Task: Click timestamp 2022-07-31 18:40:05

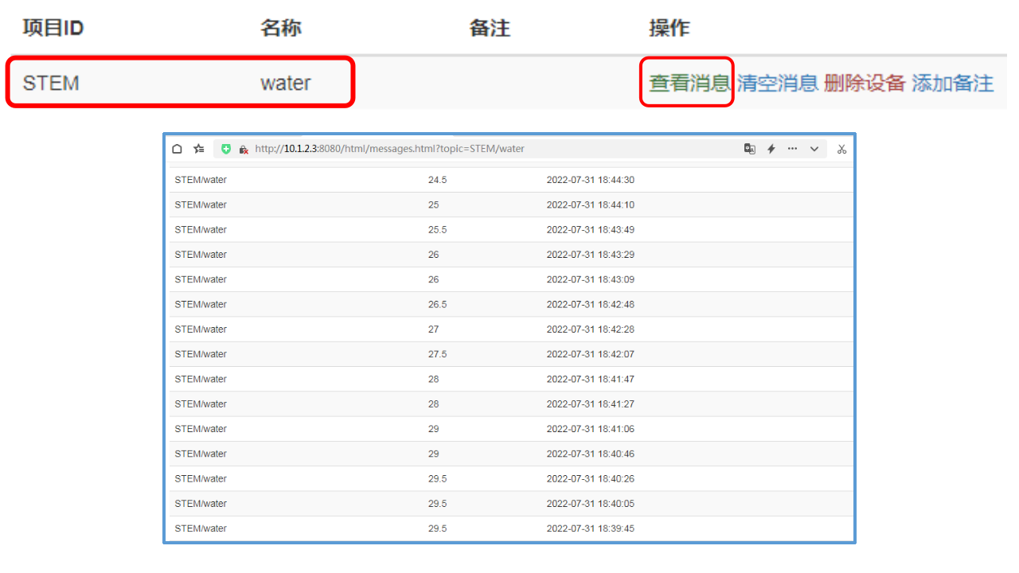Action: point(590,504)
